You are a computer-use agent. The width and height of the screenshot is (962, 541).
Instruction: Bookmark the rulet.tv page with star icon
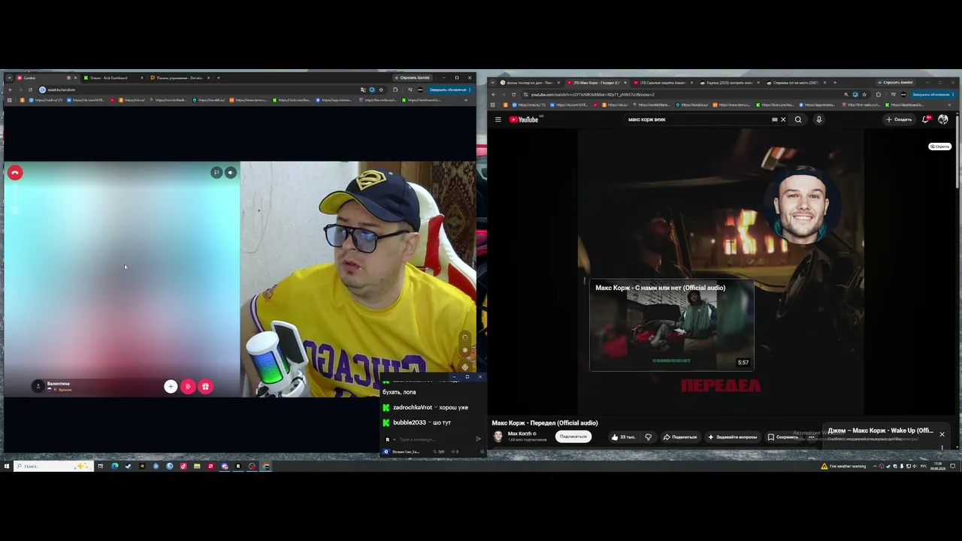[383, 89]
